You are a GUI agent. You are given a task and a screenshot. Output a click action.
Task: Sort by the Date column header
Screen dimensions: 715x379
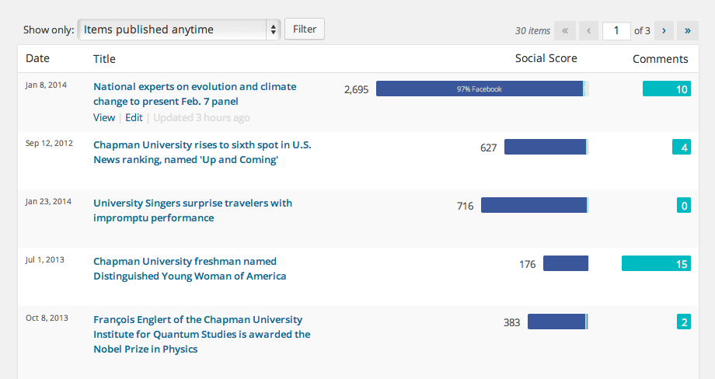tap(37, 59)
